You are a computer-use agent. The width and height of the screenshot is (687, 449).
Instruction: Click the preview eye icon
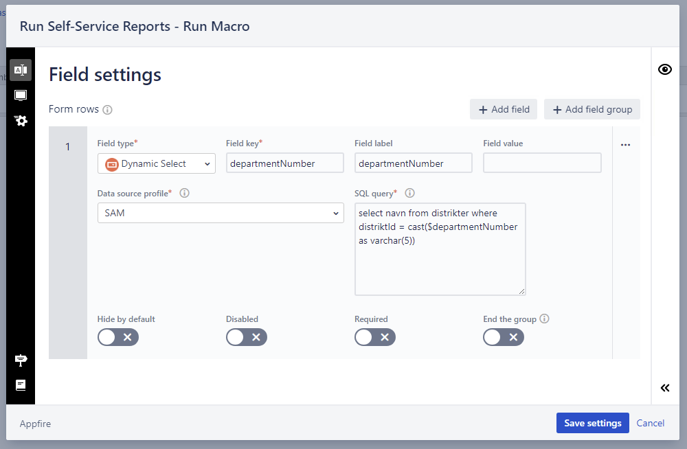[664, 69]
